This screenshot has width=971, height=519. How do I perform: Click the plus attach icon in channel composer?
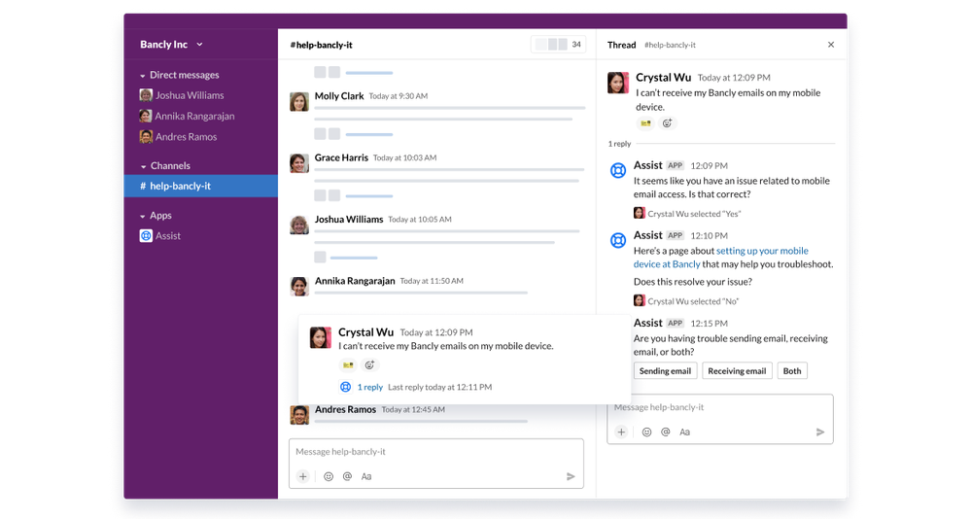click(303, 477)
